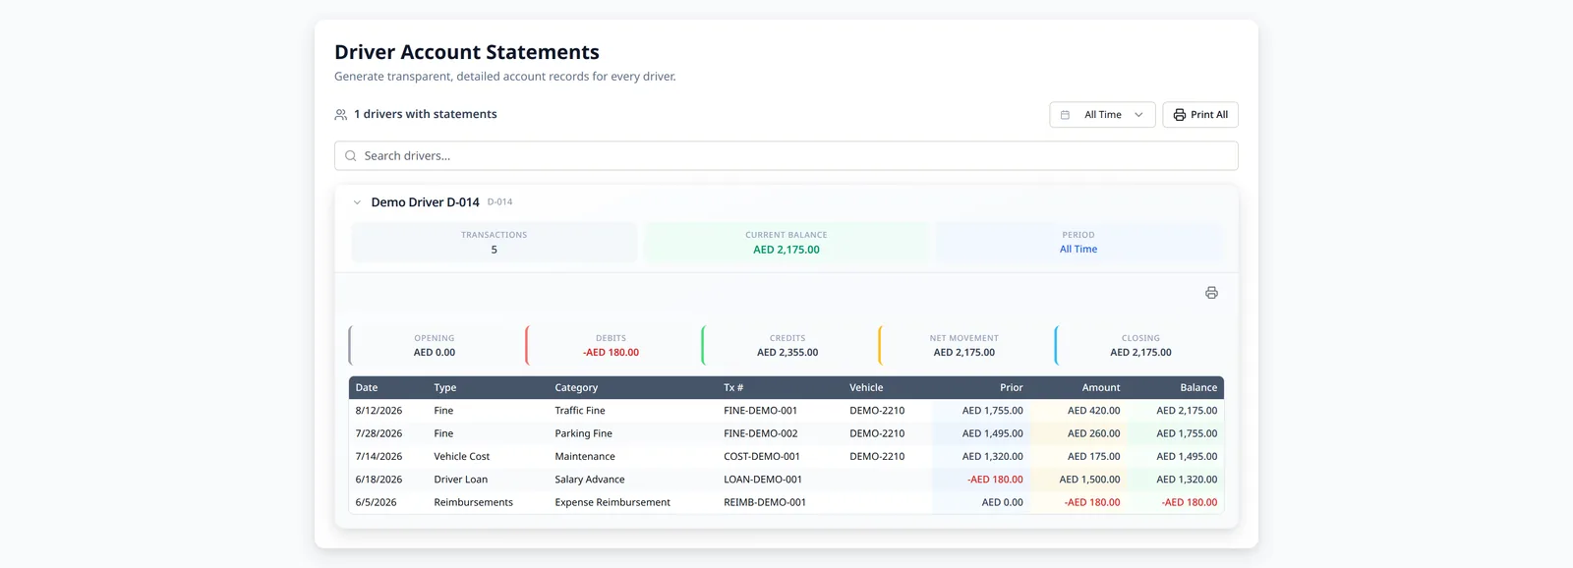Click the Prior column header

pyautogui.click(x=1012, y=388)
